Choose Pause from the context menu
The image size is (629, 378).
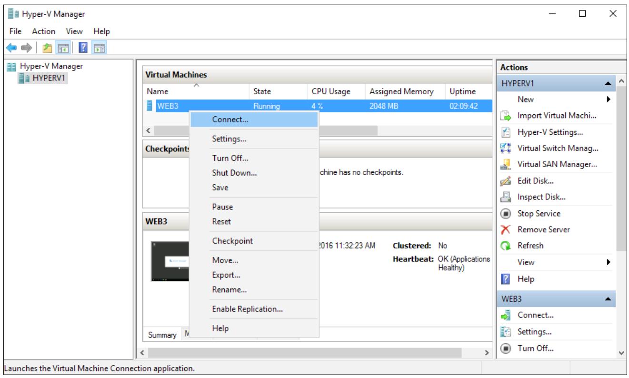click(253, 207)
